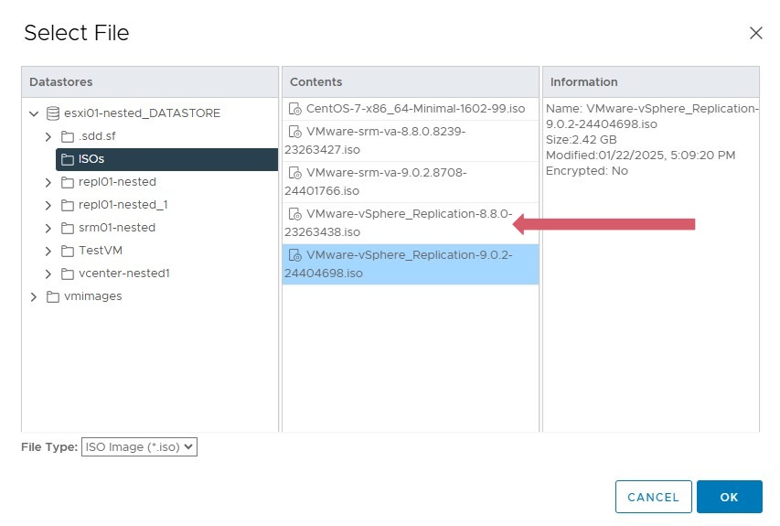The width and height of the screenshot is (780, 526).
Task: Click the Cancel button
Action: [653, 497]
